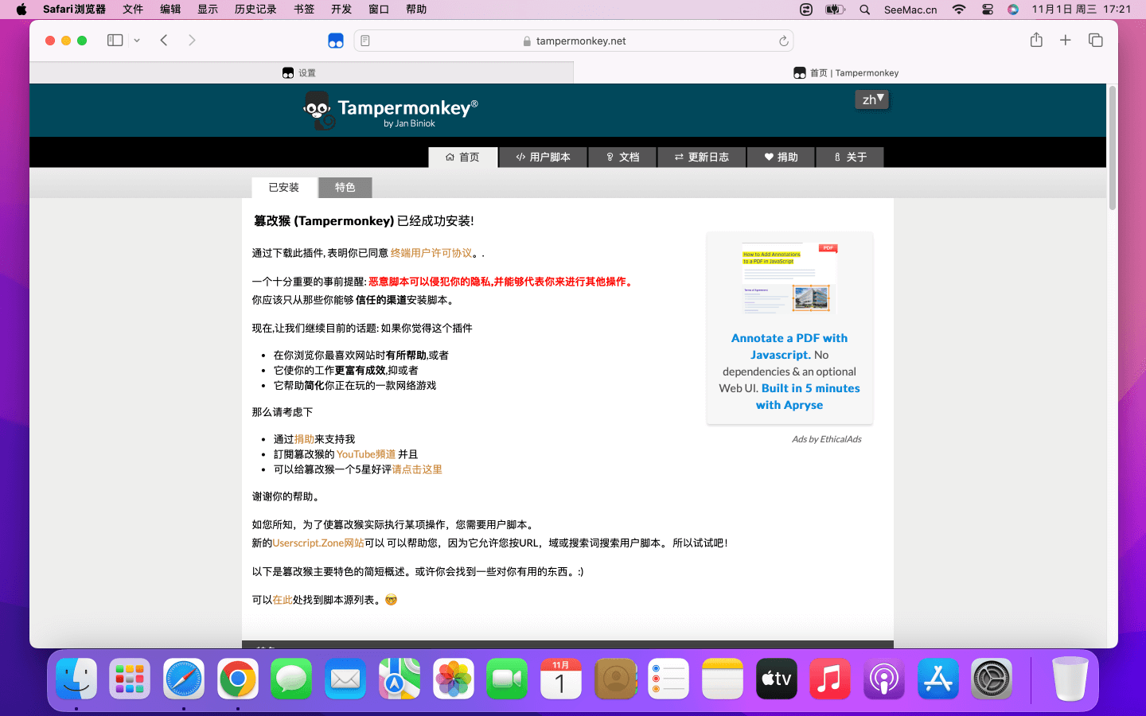Open Launchpad from the Dock
Screen dimensions: 1146x716
(x=130, y=679)
